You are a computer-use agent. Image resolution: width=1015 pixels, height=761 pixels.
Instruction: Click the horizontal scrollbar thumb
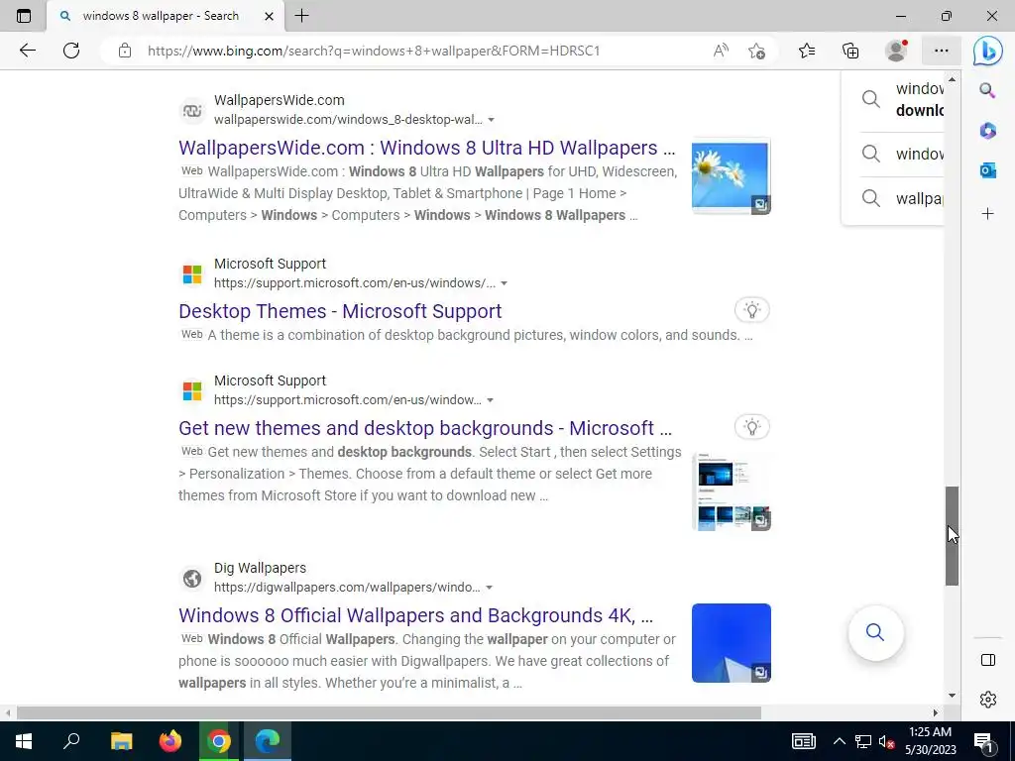[389, 712]
